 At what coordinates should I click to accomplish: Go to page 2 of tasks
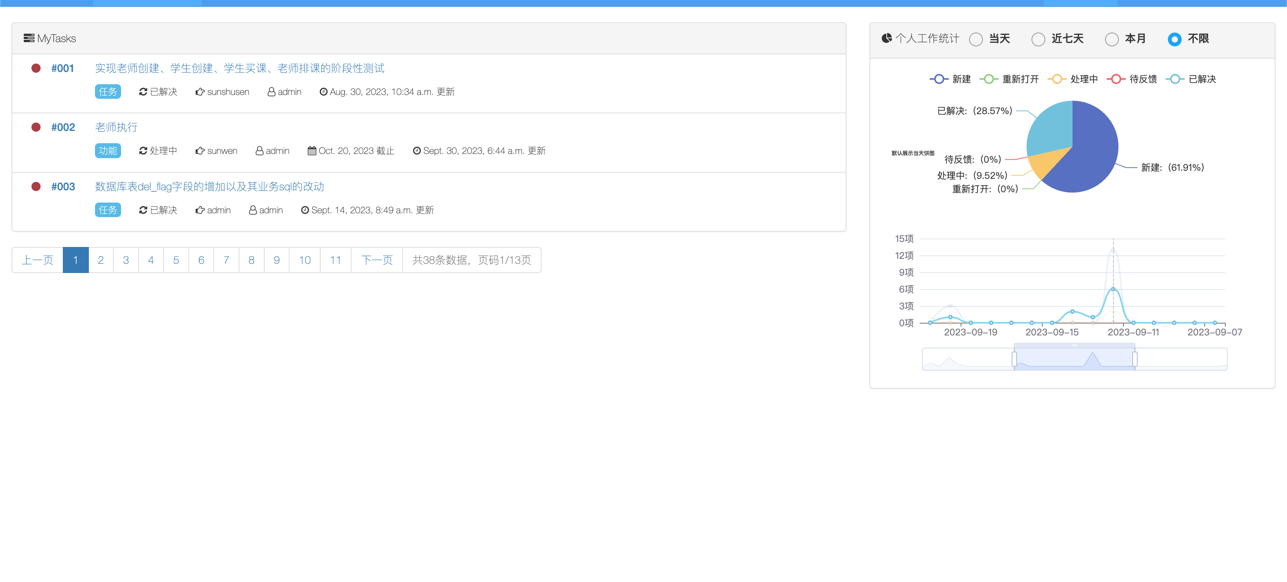pos(100,260)
